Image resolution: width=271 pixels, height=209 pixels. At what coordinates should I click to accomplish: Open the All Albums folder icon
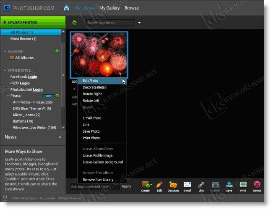click(12, 57)
